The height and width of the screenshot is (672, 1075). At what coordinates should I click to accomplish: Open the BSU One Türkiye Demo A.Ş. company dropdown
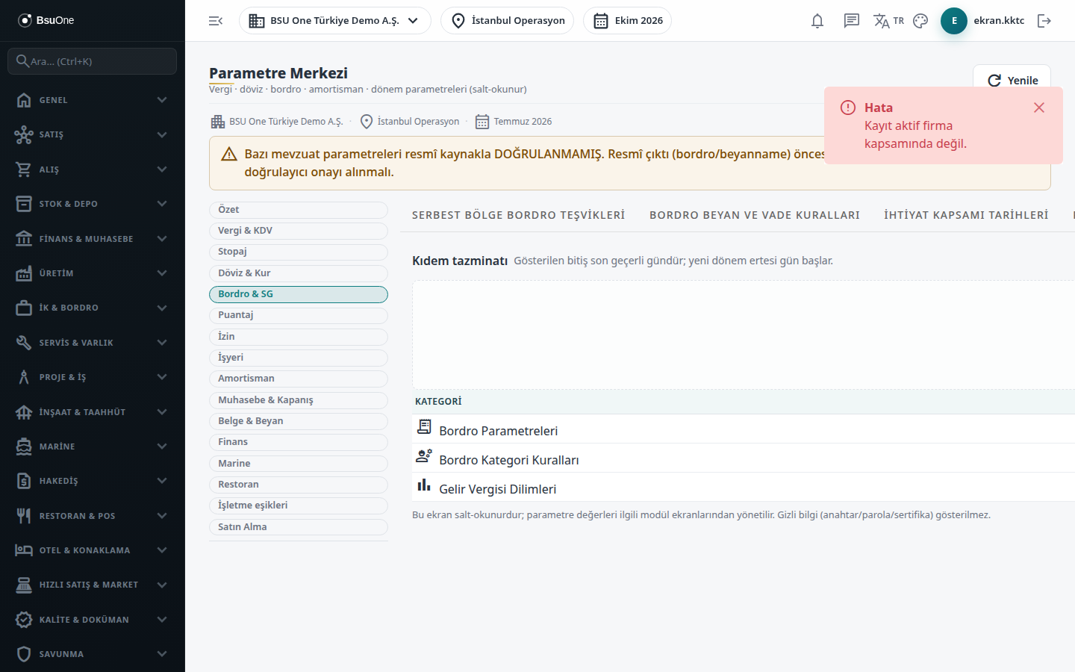pyautogui.click(x=335, y=21)
